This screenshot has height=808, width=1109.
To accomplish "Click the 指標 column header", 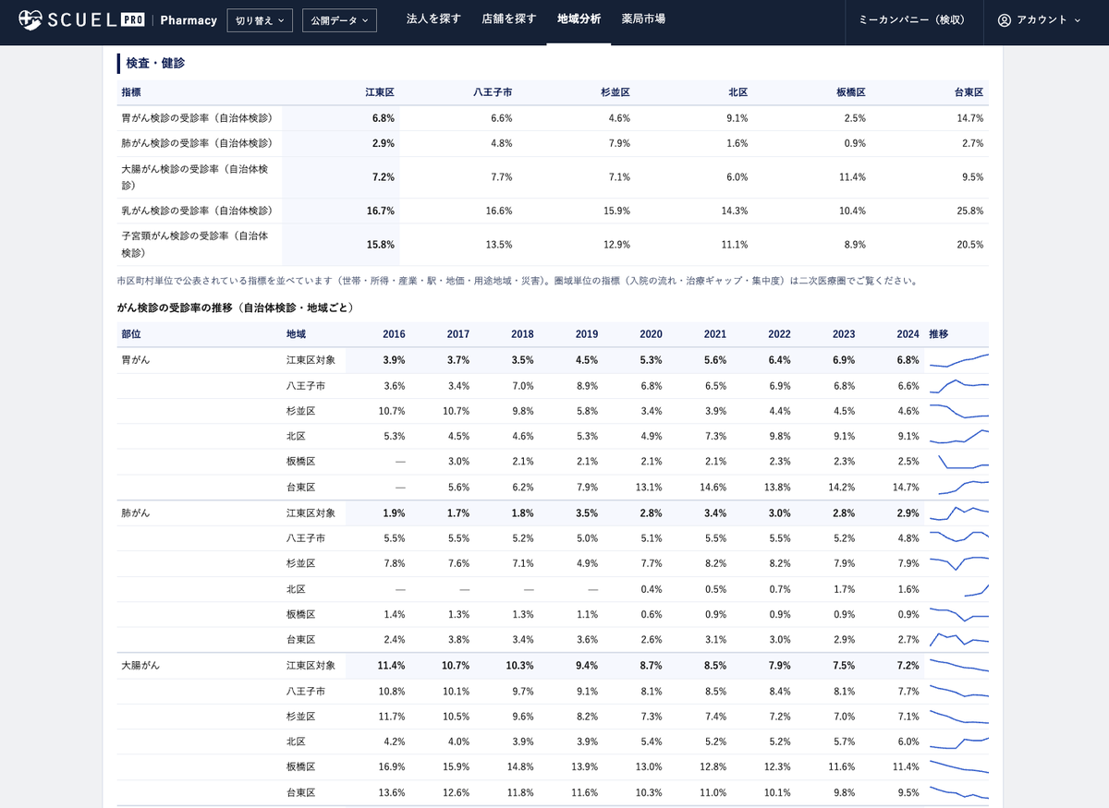I will click(131, 92).
